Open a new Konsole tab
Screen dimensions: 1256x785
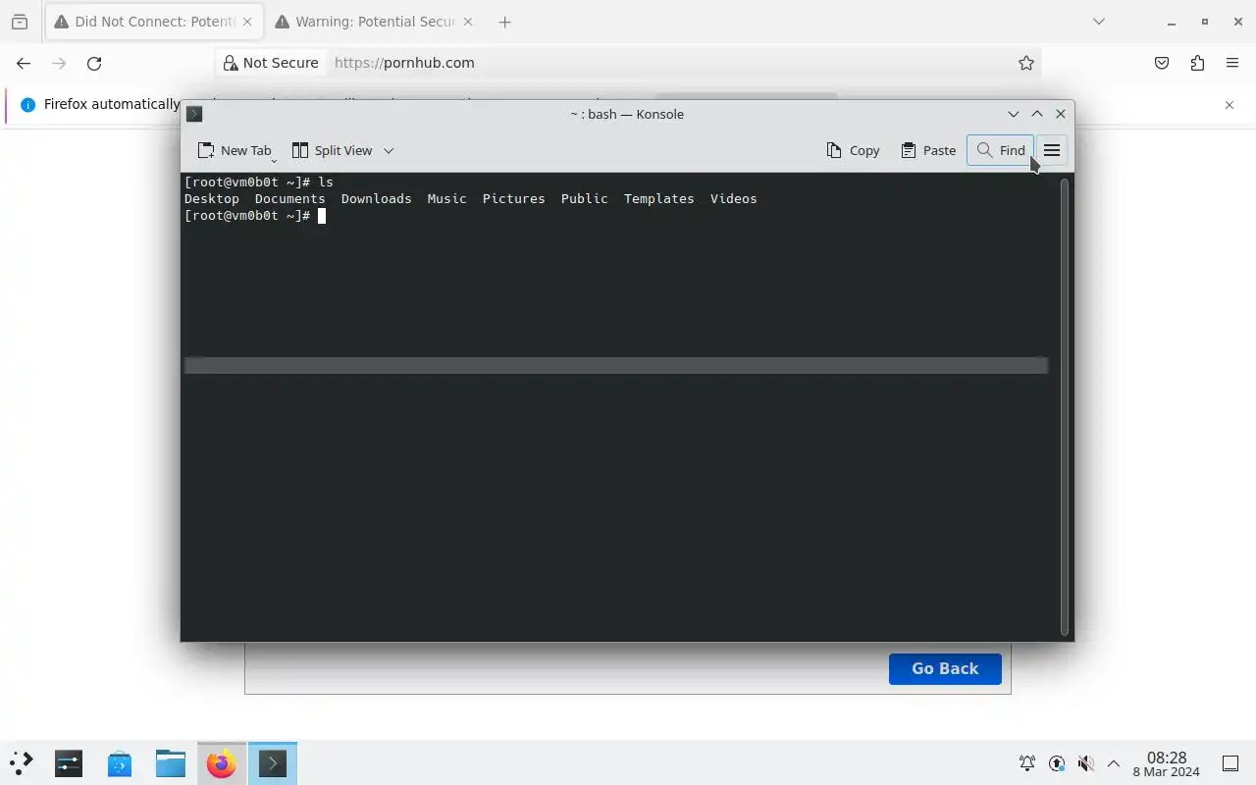[234, 150]
